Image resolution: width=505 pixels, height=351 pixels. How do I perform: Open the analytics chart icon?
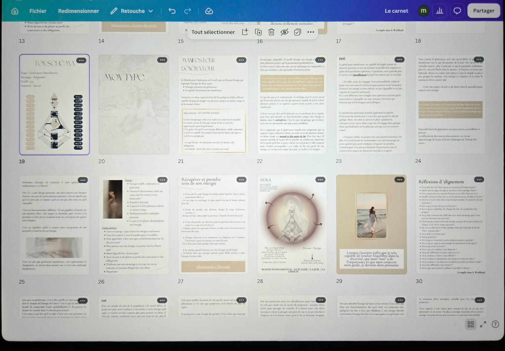[439, 11]
